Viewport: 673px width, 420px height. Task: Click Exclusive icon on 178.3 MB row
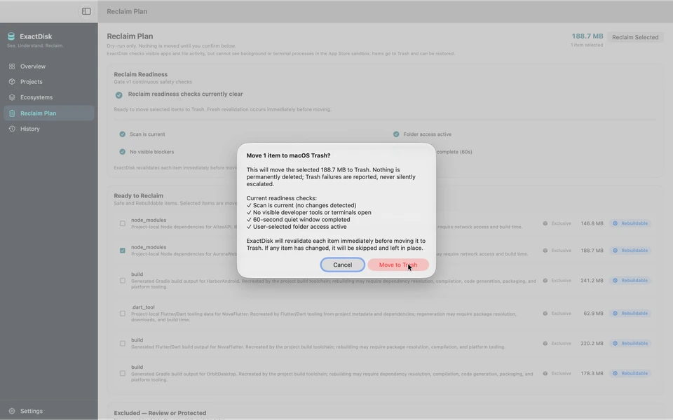click(x=545, y=373)
